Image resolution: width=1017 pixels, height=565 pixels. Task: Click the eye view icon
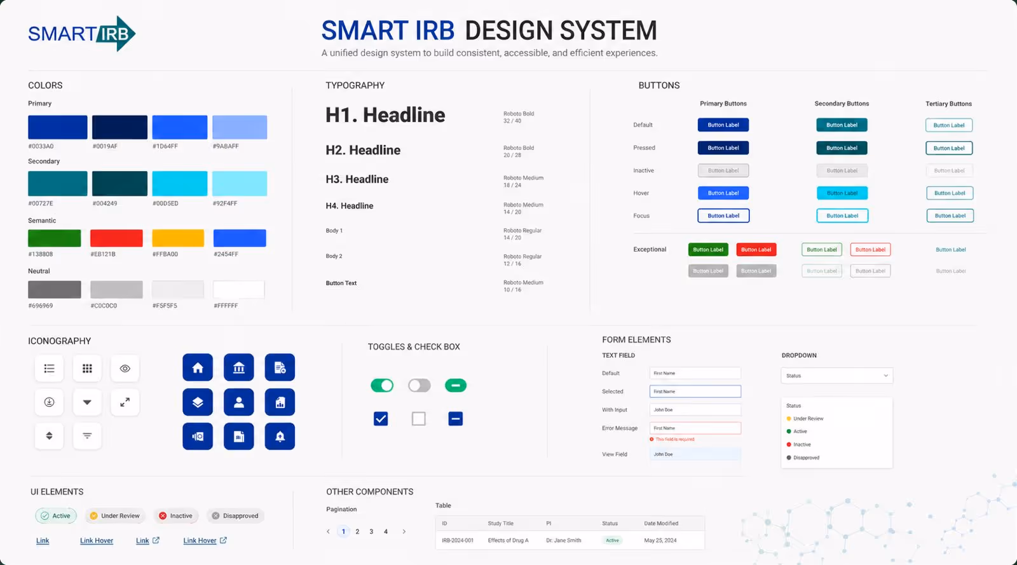[125, 369]
